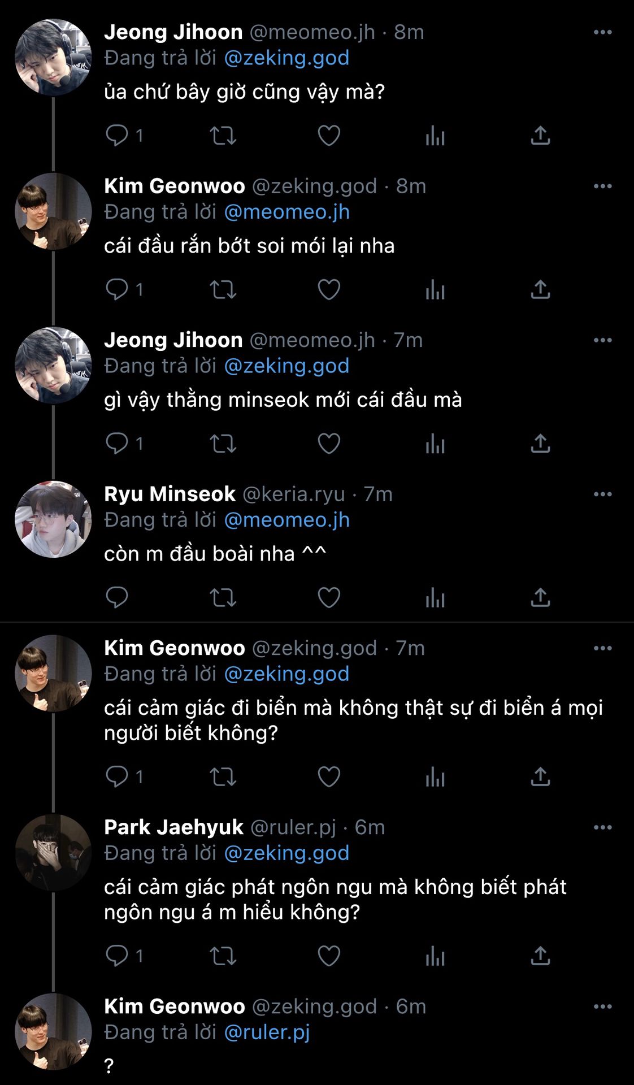Open Park Jaehyuk's profile picture
The width and height of the screenshot is (634, 1085).
point(53,853)
